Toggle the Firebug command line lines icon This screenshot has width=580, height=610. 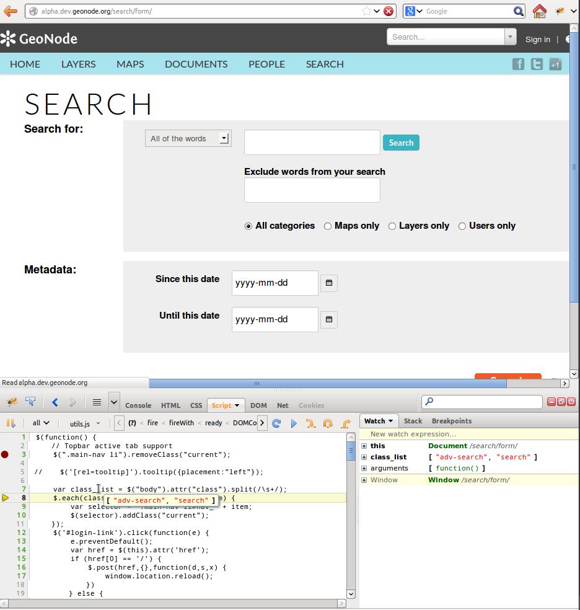97,403
